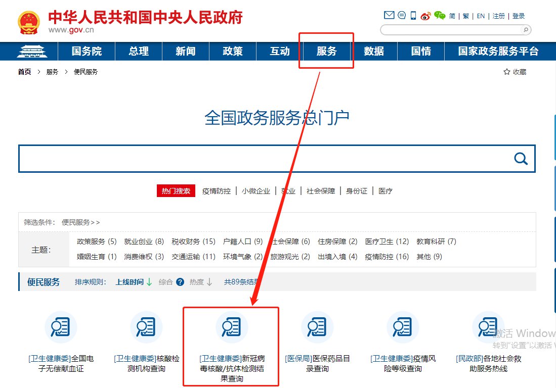This screenshot has height=388, width=556.
Task: Click the blue question mark help icon
Action: (180, 282)
